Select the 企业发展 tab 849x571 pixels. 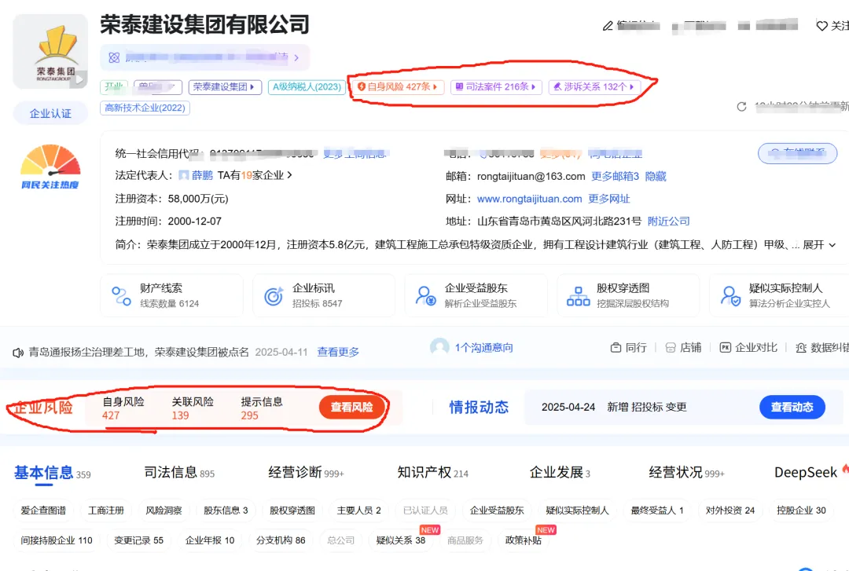560,473
